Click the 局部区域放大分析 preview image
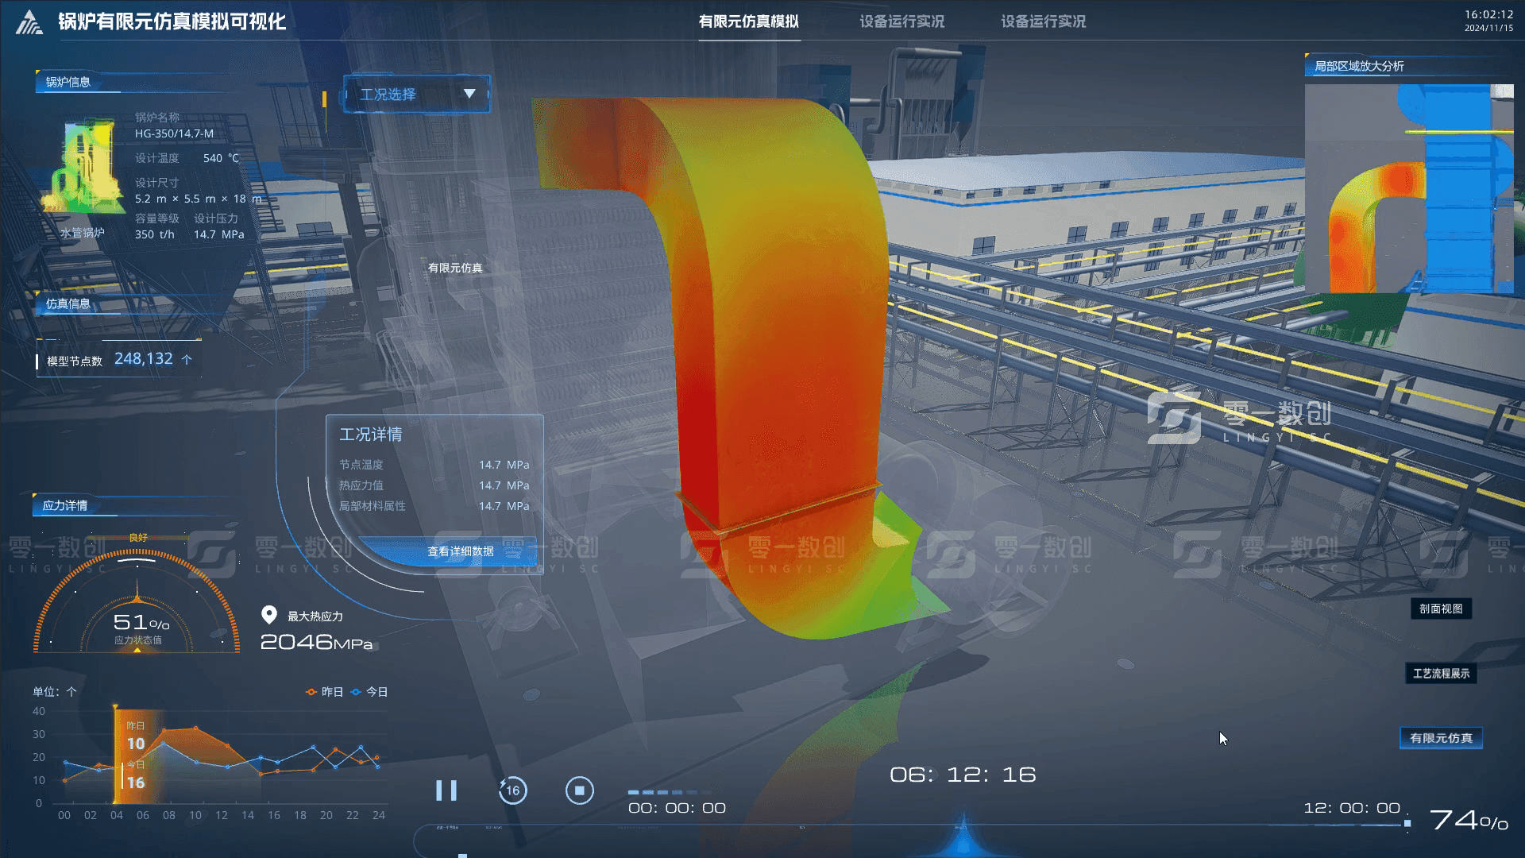 point(1408,189)
